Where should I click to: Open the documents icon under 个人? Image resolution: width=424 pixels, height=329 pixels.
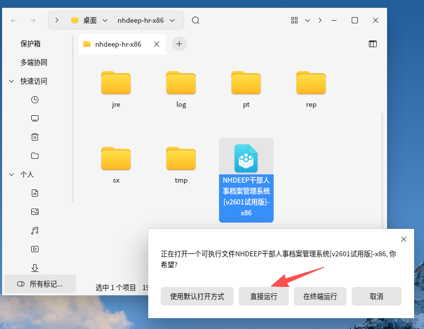[x=35, y=193]
